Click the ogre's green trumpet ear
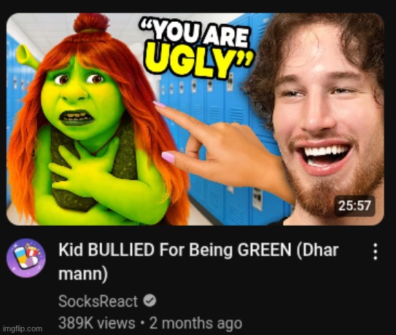 [26, 57]
